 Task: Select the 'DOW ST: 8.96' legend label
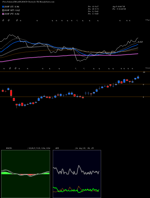(x=12, y=7)
